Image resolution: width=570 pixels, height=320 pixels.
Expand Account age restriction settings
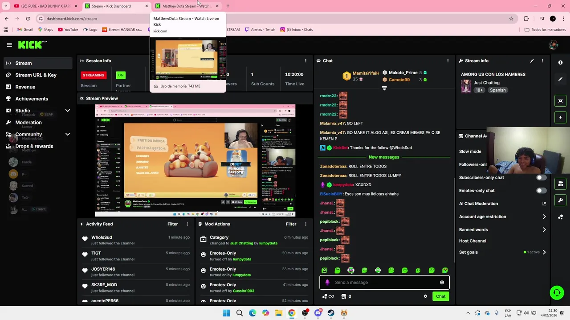point(544,217)
